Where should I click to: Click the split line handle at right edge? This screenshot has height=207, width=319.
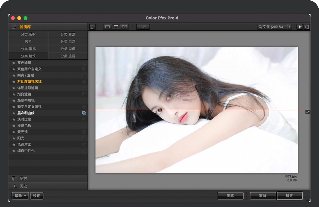(x=308, y=112)
